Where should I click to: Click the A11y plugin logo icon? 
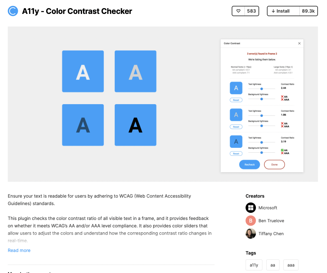click(x=13, y=11)
